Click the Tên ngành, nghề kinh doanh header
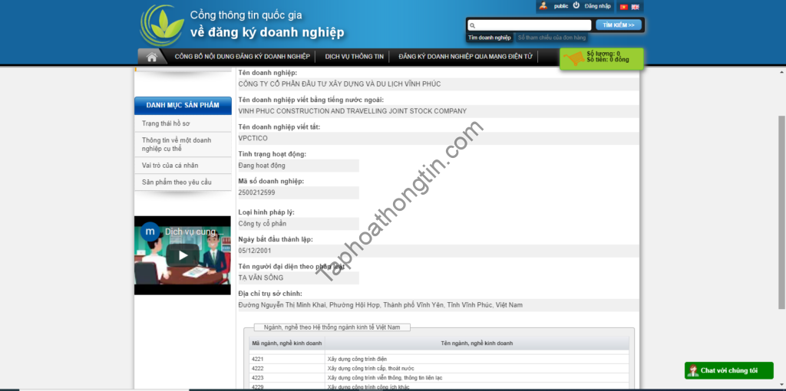 click(477, 343)
